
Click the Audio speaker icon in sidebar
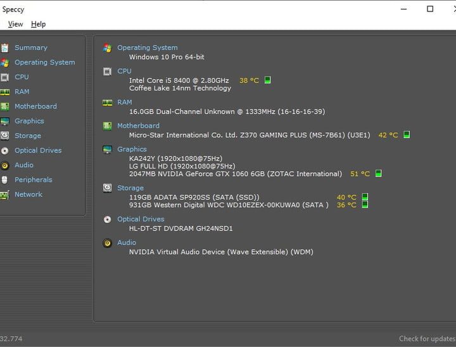pyautogui.click(x=4, y=165)
